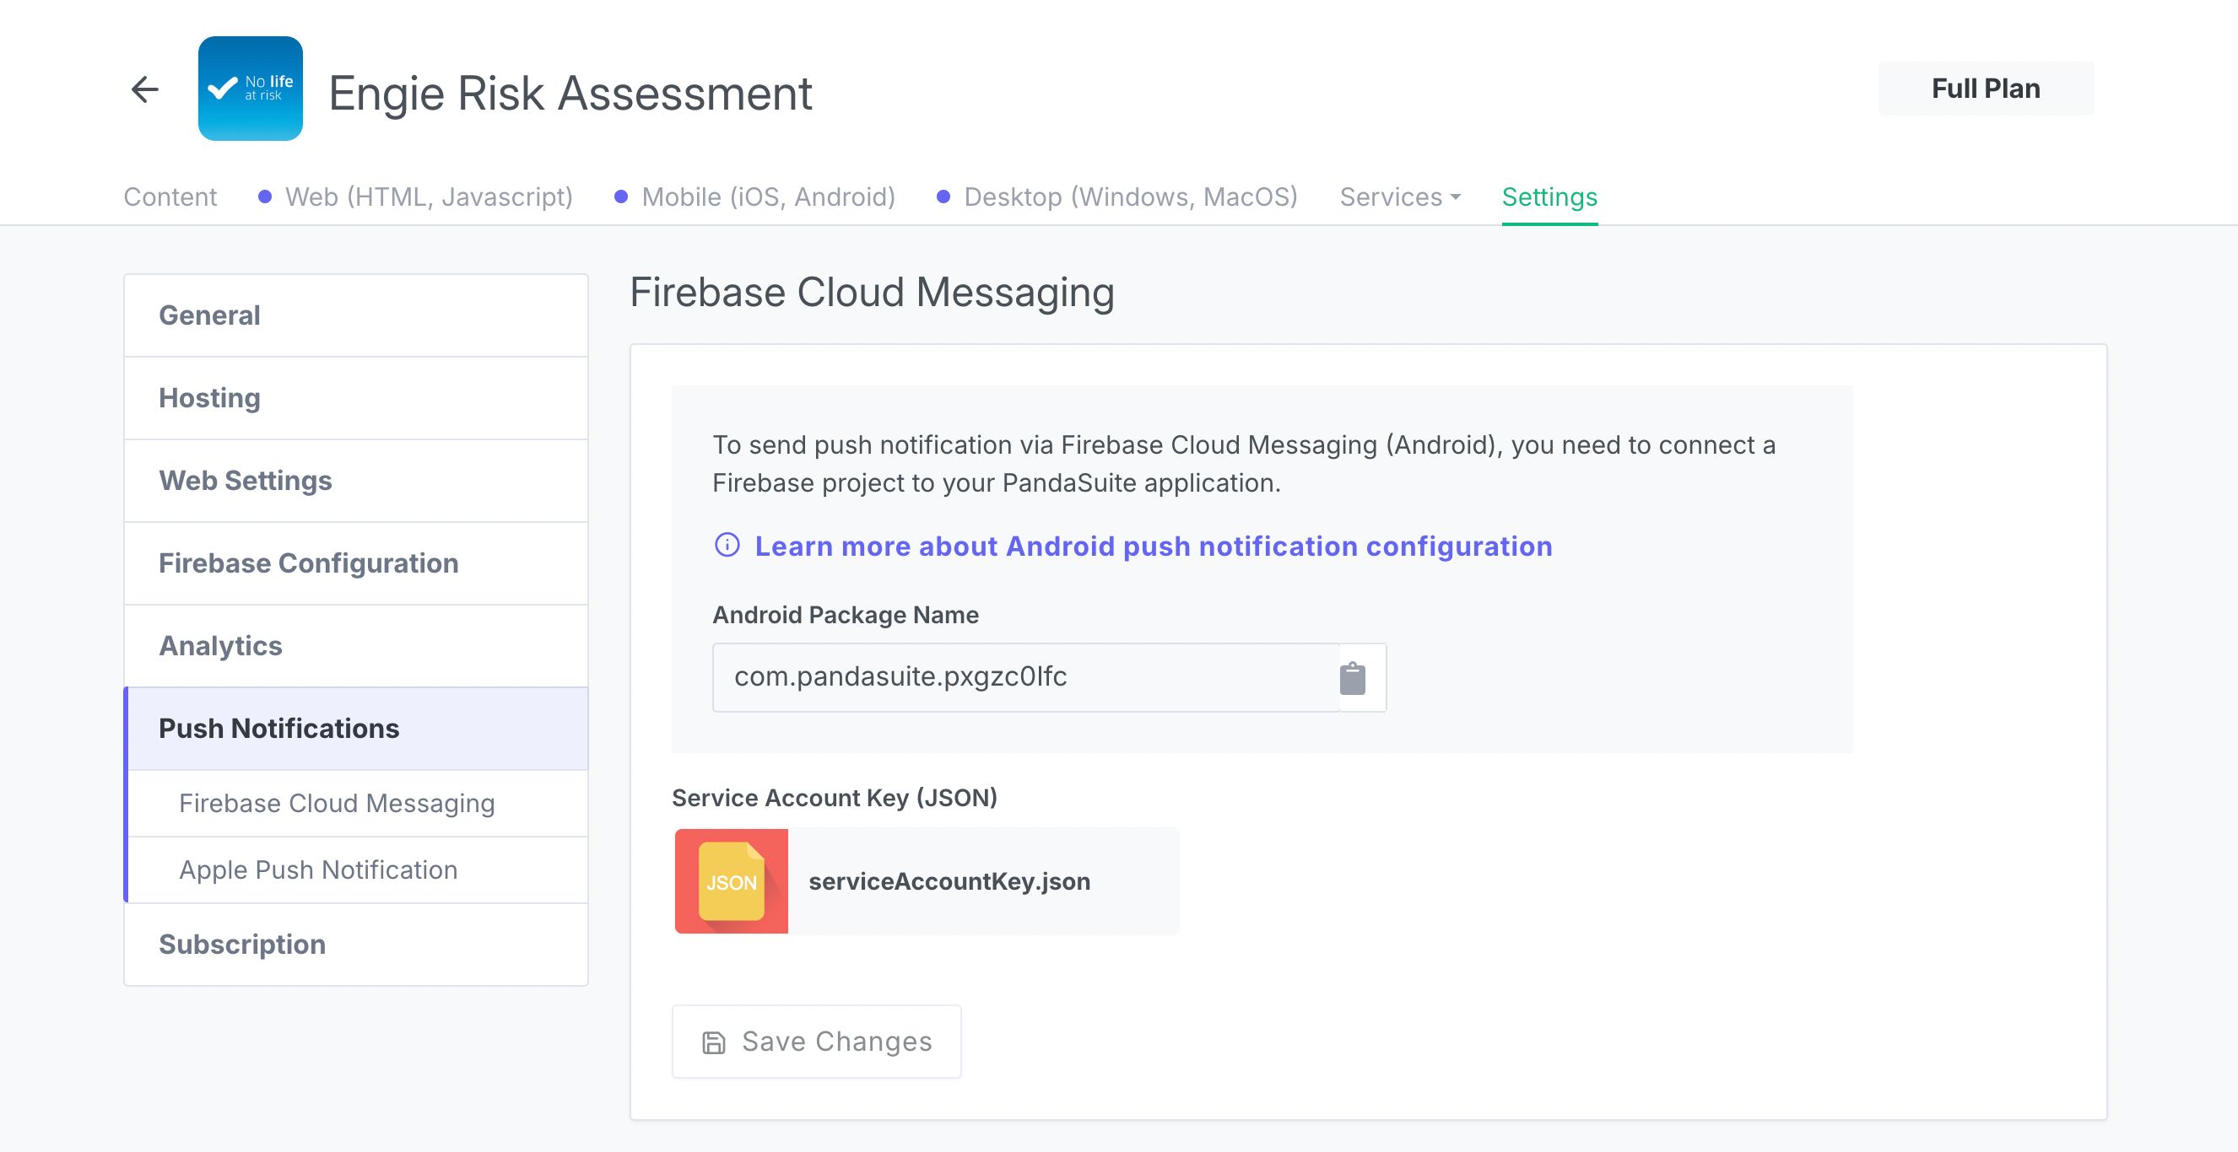Click the Engie Risk Assessment app logo
This screenshot has height=1152, width=2238.
(x=250, y=88)
